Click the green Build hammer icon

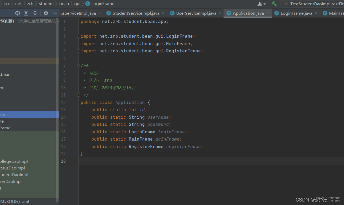(x=274, y=4)
